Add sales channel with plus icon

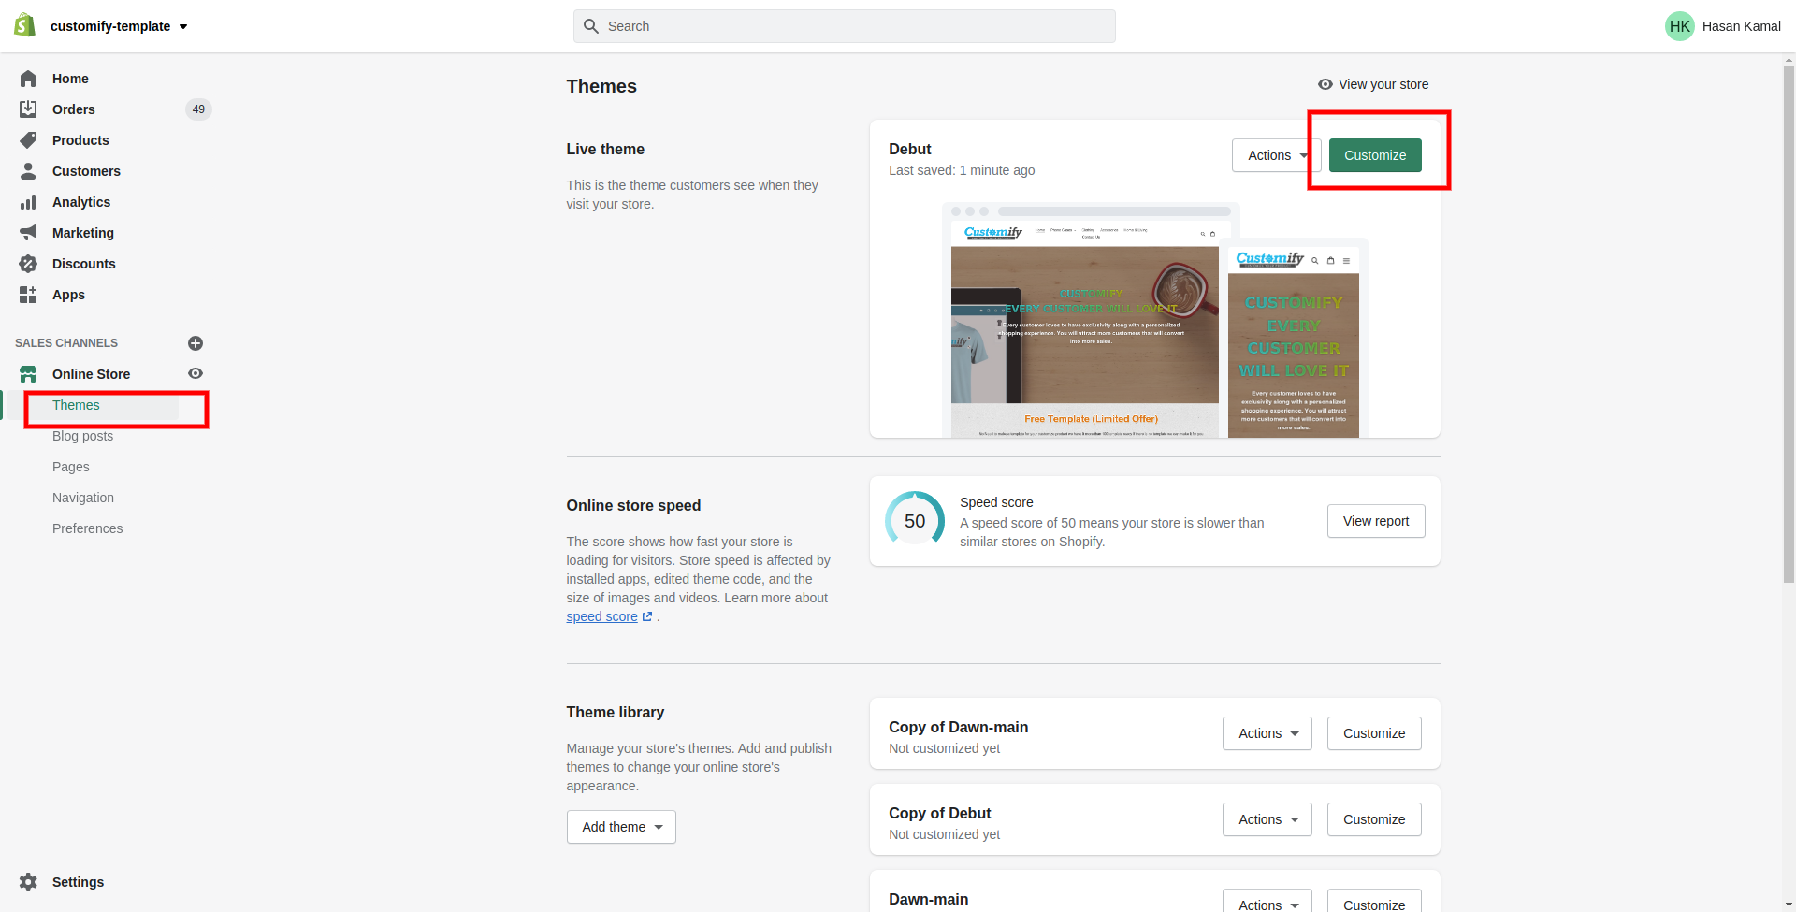pyautogui.click(x=196, y=343)
